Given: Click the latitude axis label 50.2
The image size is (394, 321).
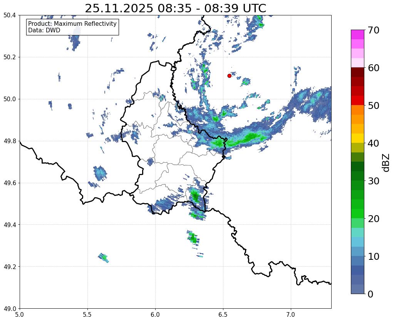Looking at the screenshot, I should click(x=10, y=57).
